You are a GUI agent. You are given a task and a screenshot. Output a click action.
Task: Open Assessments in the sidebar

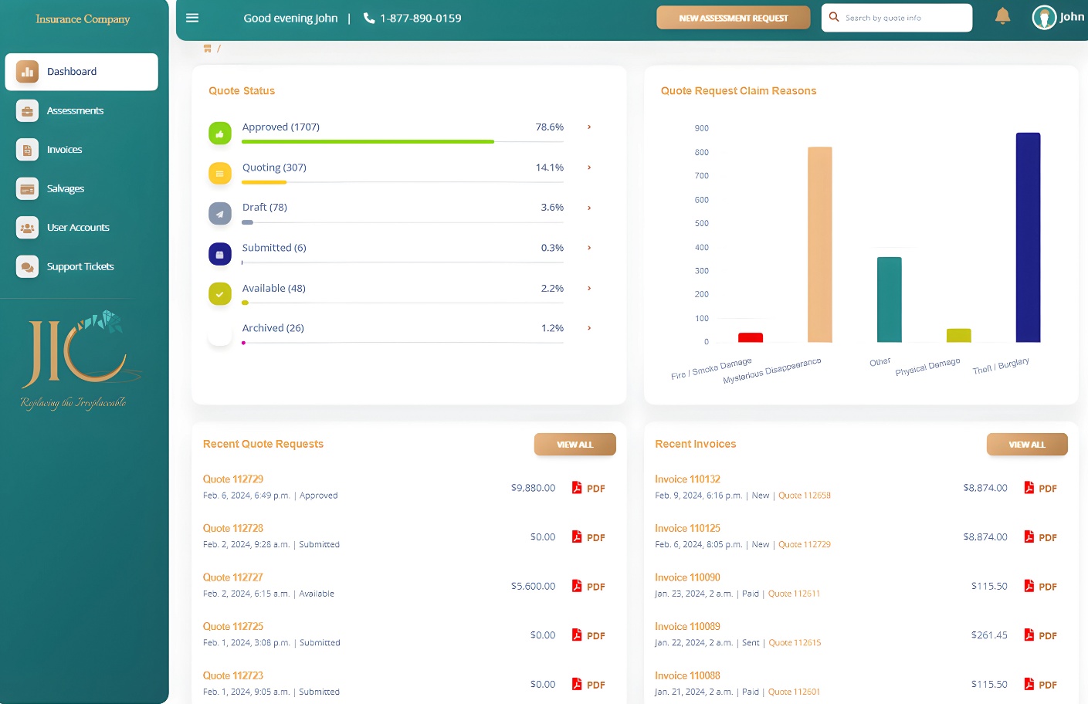(x=75, y=111)
